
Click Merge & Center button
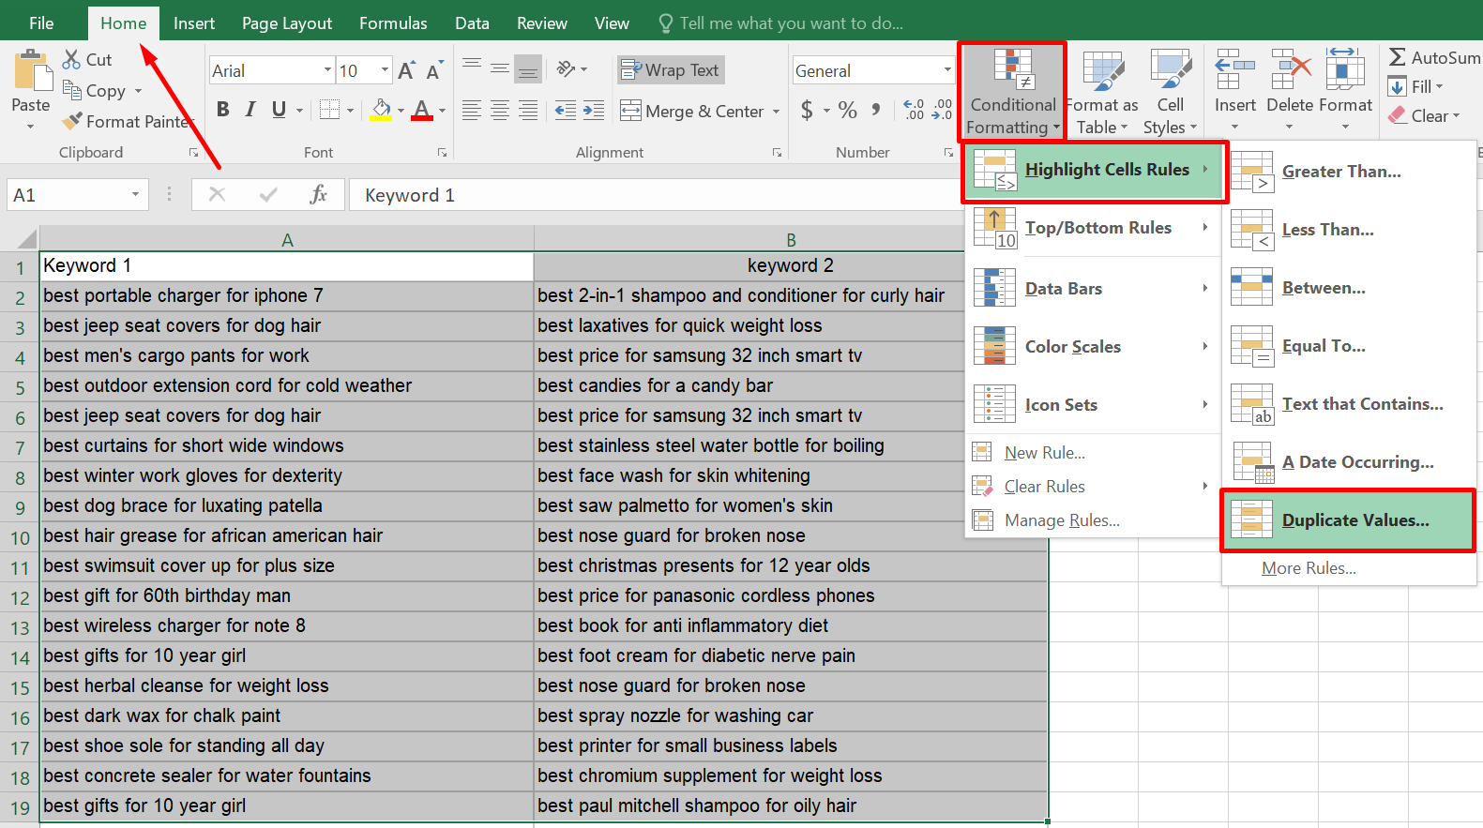coord(691,112)
